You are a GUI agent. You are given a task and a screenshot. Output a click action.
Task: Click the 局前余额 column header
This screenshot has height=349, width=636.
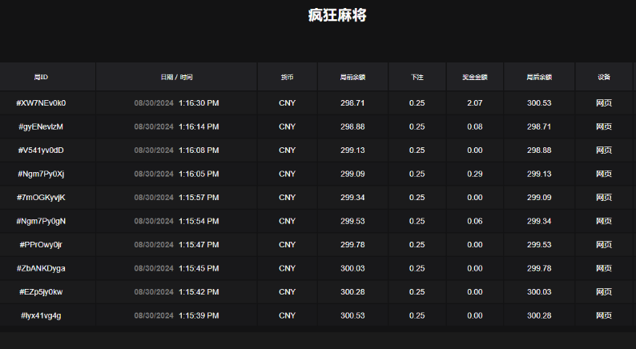[x=352, y=78]
